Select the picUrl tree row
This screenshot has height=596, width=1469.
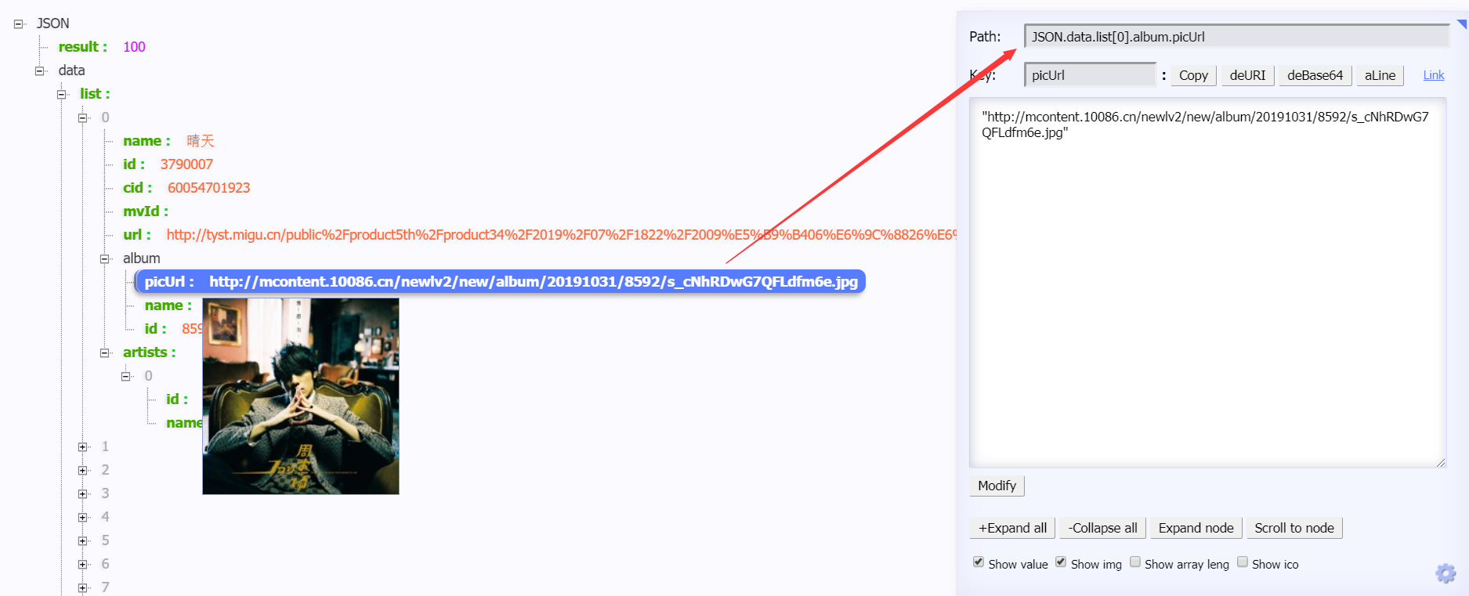(500, 282)
